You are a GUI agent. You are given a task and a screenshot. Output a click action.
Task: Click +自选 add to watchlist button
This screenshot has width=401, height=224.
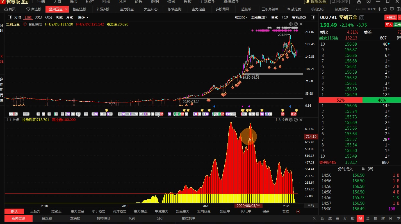(391, 17)
